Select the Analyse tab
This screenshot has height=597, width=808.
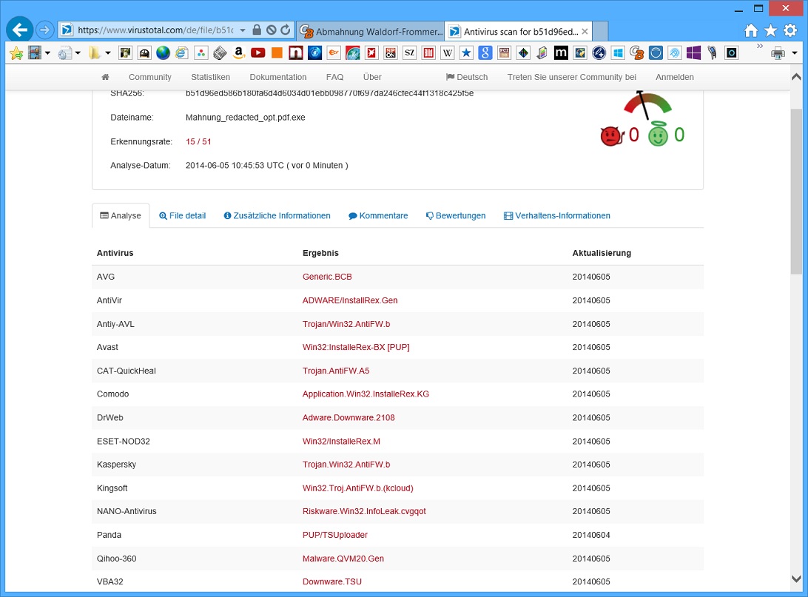(x=121, y=215)
